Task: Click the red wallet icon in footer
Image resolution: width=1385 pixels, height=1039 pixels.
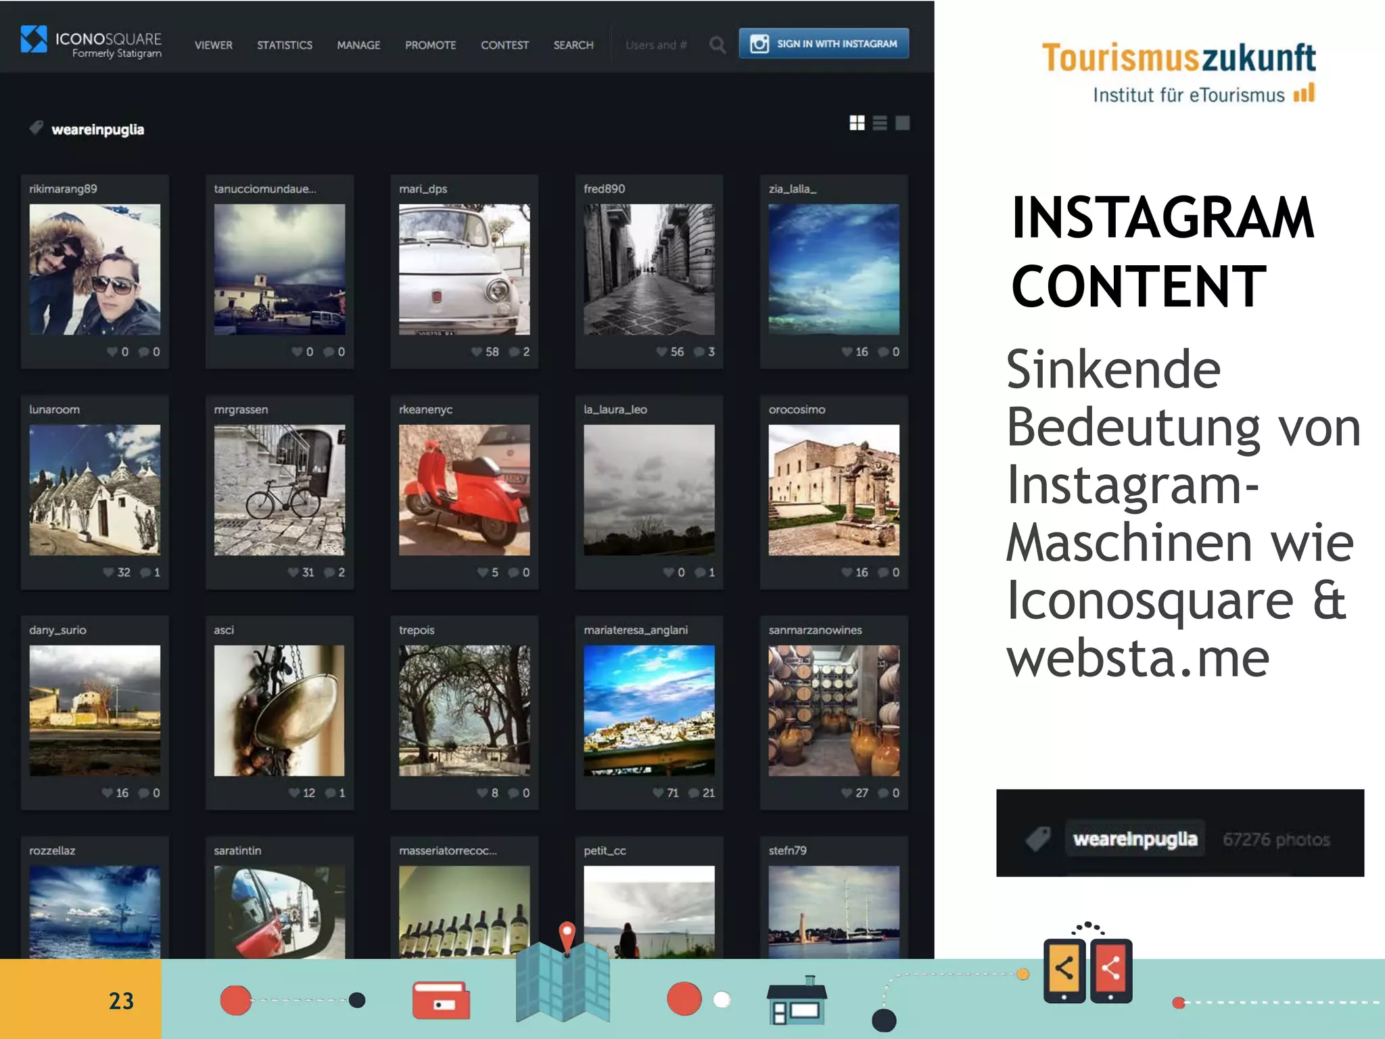Action: pyautogui.click(x=441, y=1000)
